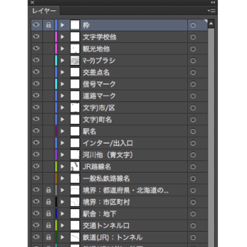This screenshot has width=247, height=247.
Task: Expand the 文字)市/区 layer
Action: 62,108
